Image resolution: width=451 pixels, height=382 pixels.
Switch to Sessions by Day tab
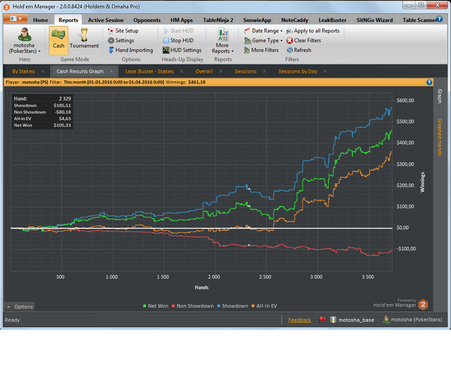coord(298,71)
